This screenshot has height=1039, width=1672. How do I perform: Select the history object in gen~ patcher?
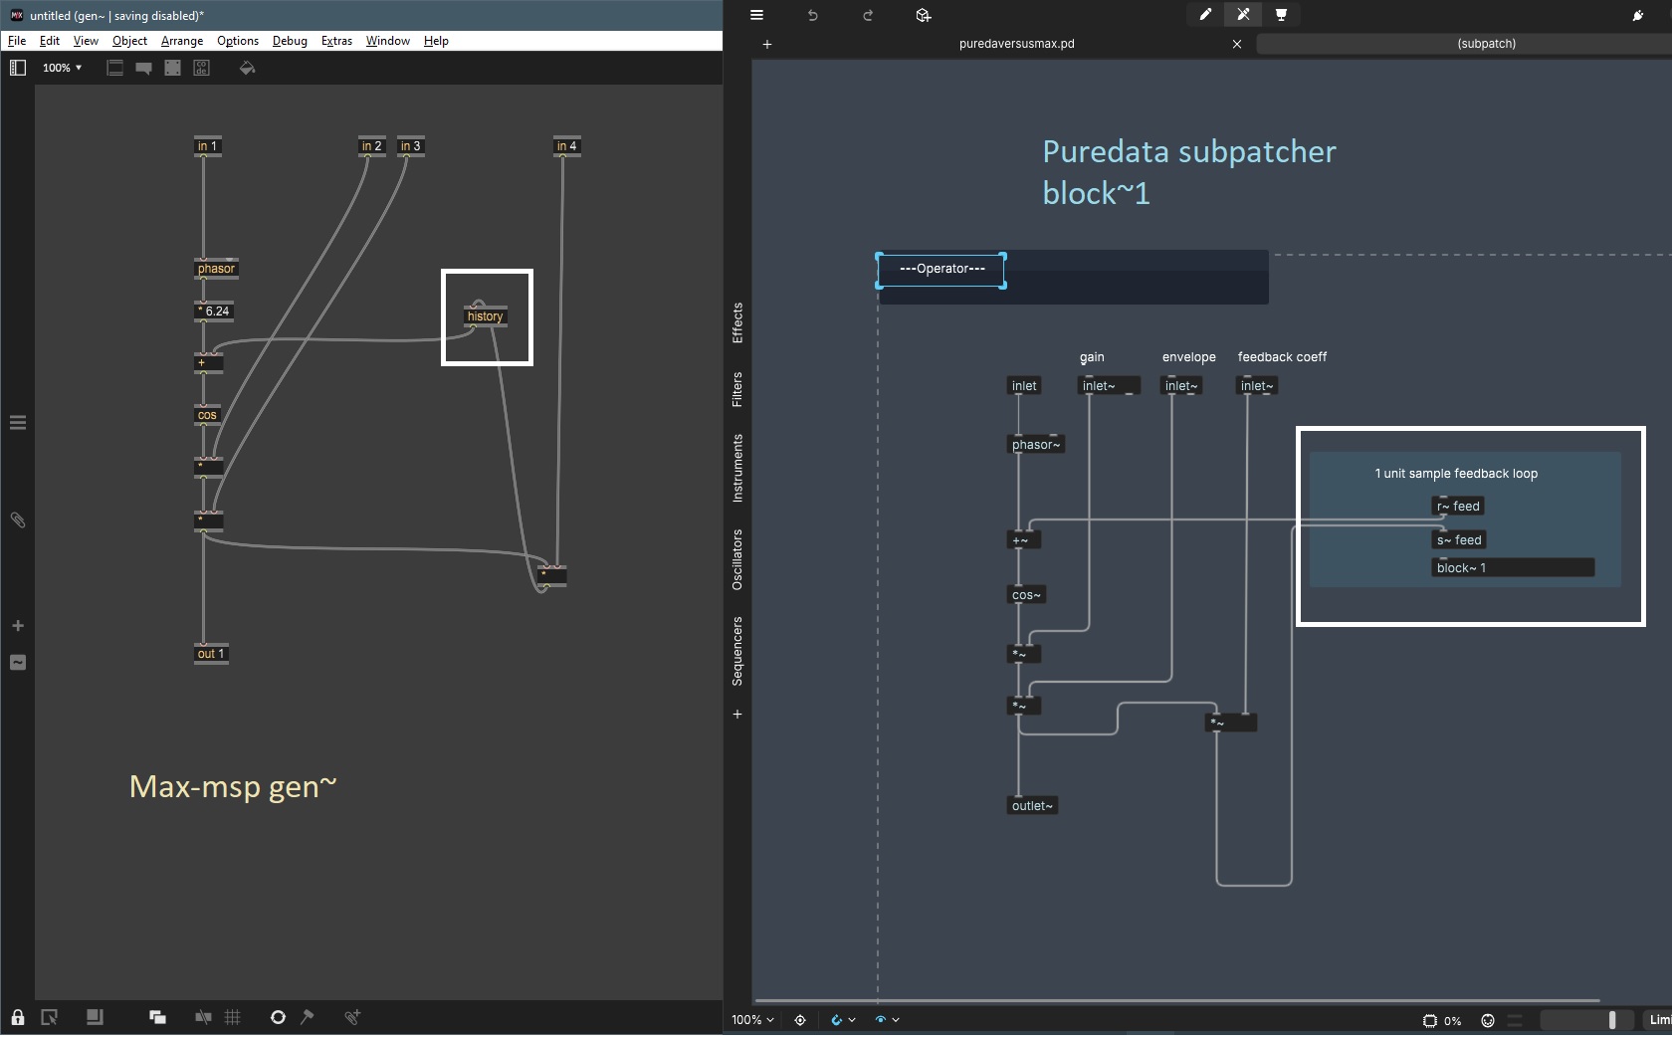(x=486, y=316)
